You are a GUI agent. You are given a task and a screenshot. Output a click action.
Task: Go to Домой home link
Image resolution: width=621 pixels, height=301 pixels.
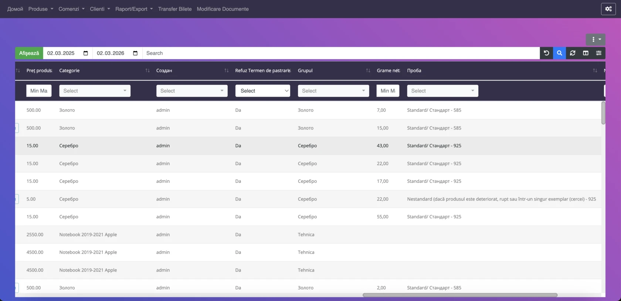pyautogui.click(x=15, y=9)
